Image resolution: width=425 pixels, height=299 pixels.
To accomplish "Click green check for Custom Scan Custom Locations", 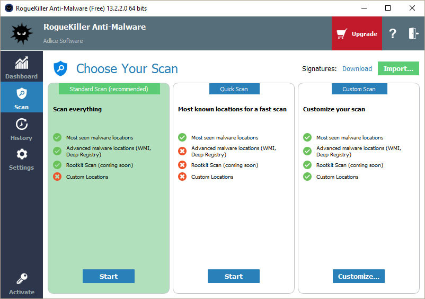I will click(x=307, y=177).
